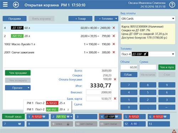Click the Чек продажи button
This screenshot has width=178, height=133.
[18, 73]
